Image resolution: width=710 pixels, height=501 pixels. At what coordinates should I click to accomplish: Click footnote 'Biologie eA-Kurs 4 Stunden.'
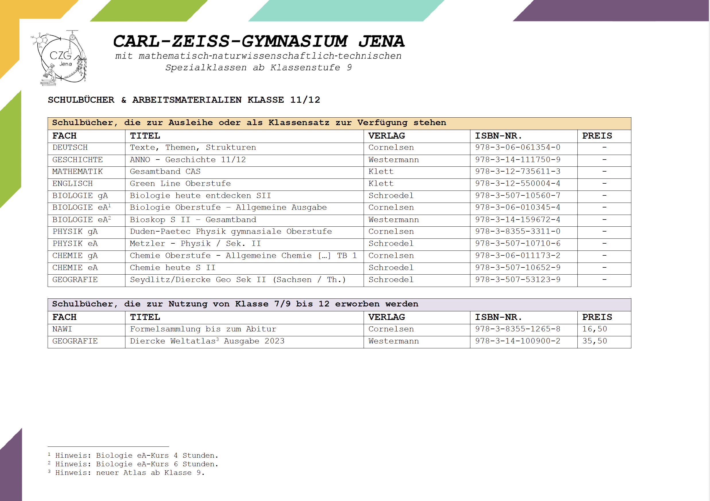(x=157, y=456)
